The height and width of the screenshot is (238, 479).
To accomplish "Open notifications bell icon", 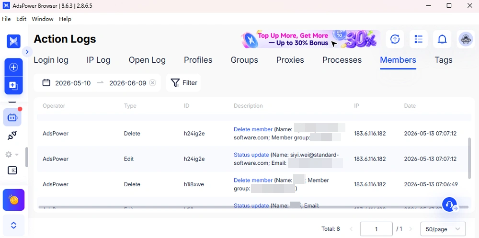I will click(442, 39).
